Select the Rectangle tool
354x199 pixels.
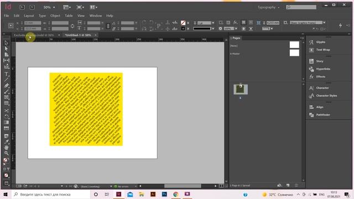pos(6,103)
